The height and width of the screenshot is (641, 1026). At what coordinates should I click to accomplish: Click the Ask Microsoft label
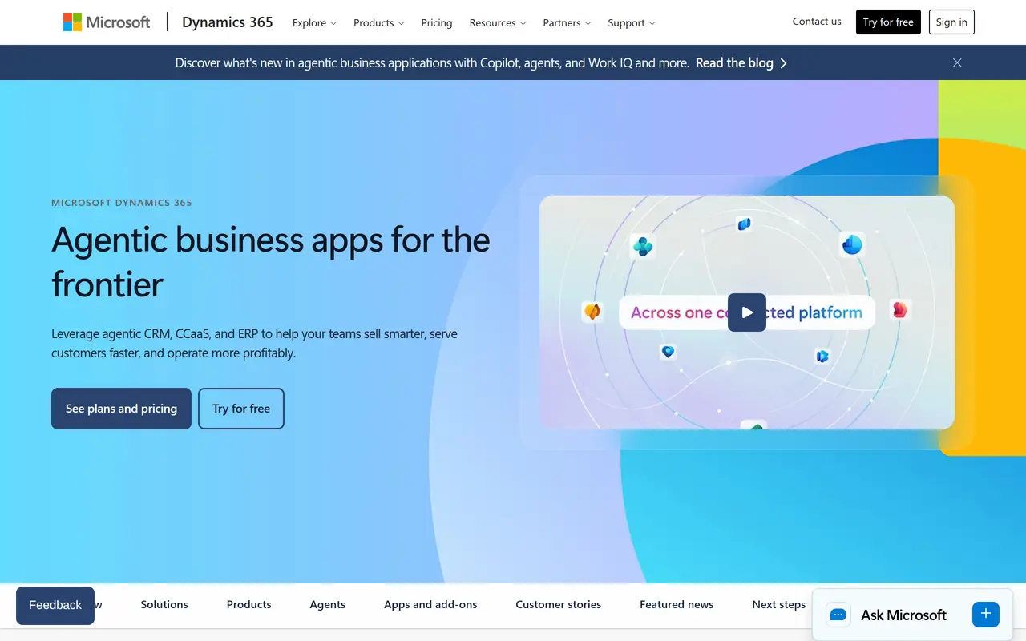(x=903, y=615)
